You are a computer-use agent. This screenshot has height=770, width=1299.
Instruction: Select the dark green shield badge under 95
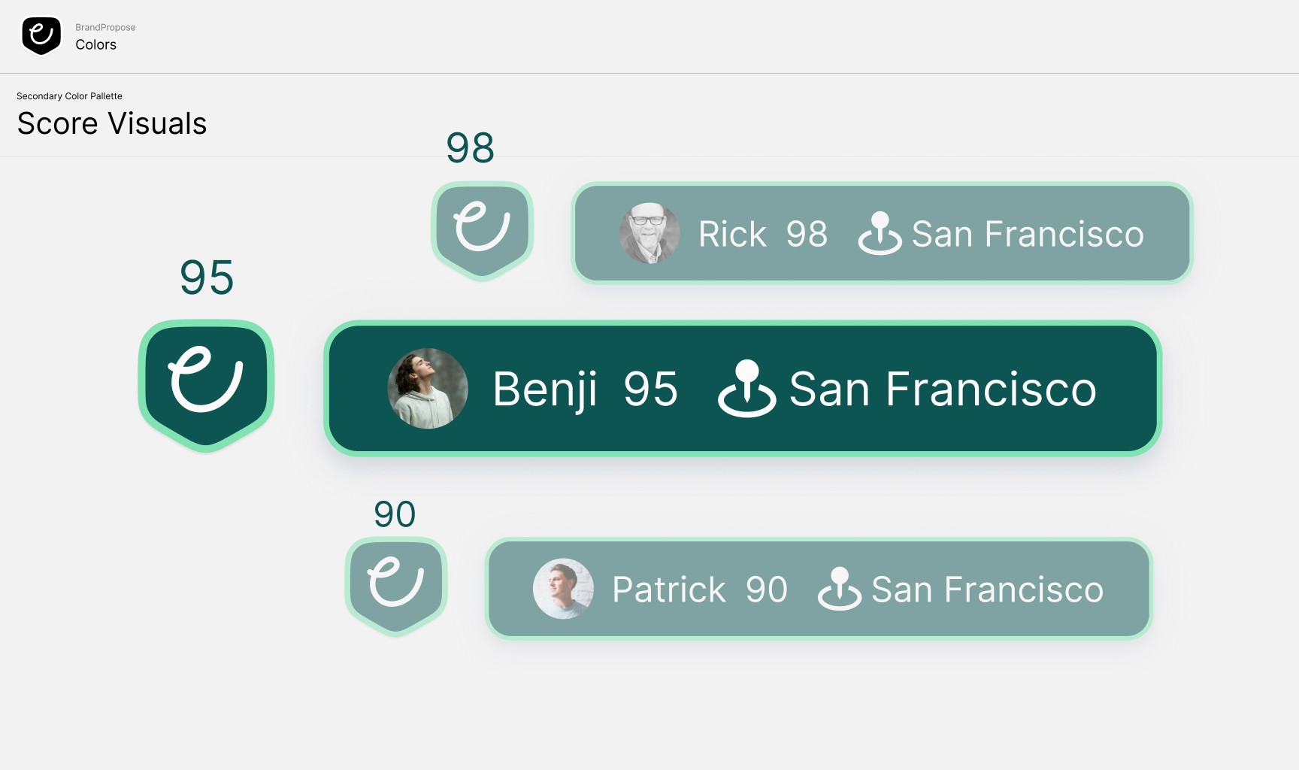[x=206, y=386]
